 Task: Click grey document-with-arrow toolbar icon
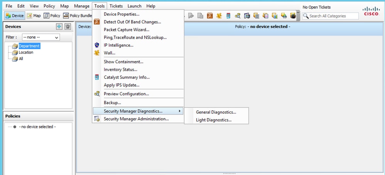(x=191, y=16)
